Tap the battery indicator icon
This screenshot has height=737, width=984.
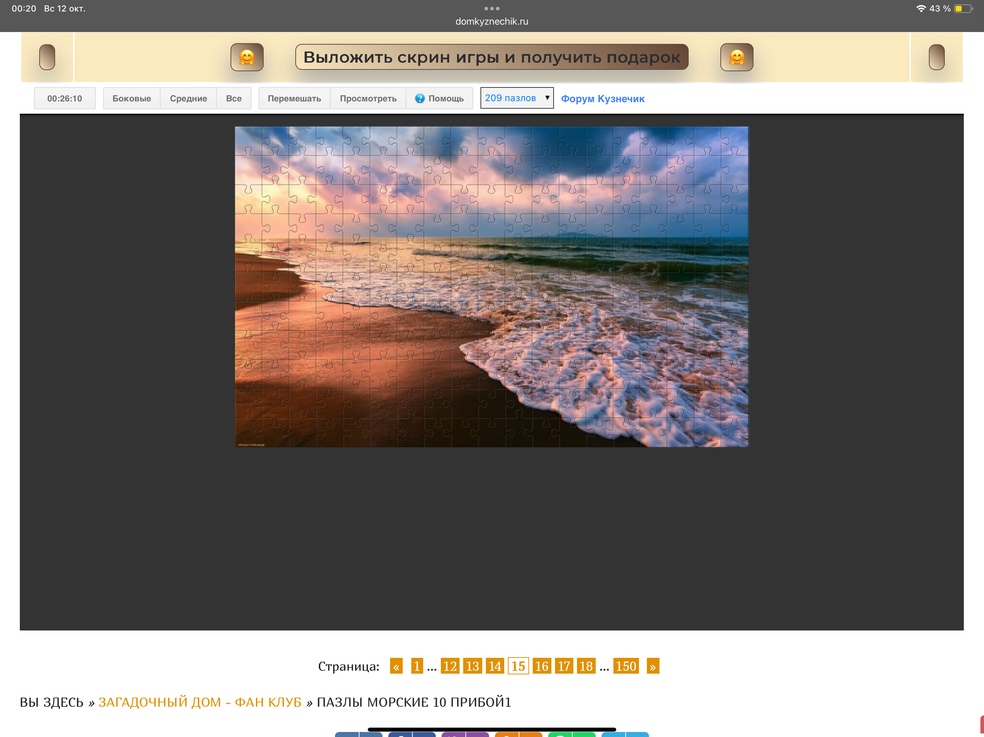point(963,8)
